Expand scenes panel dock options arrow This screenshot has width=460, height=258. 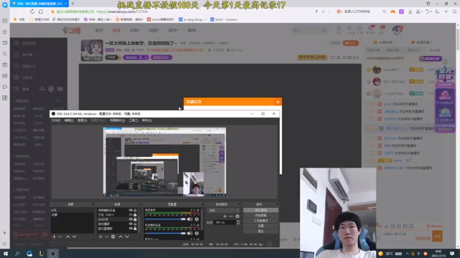coord(93,204)
